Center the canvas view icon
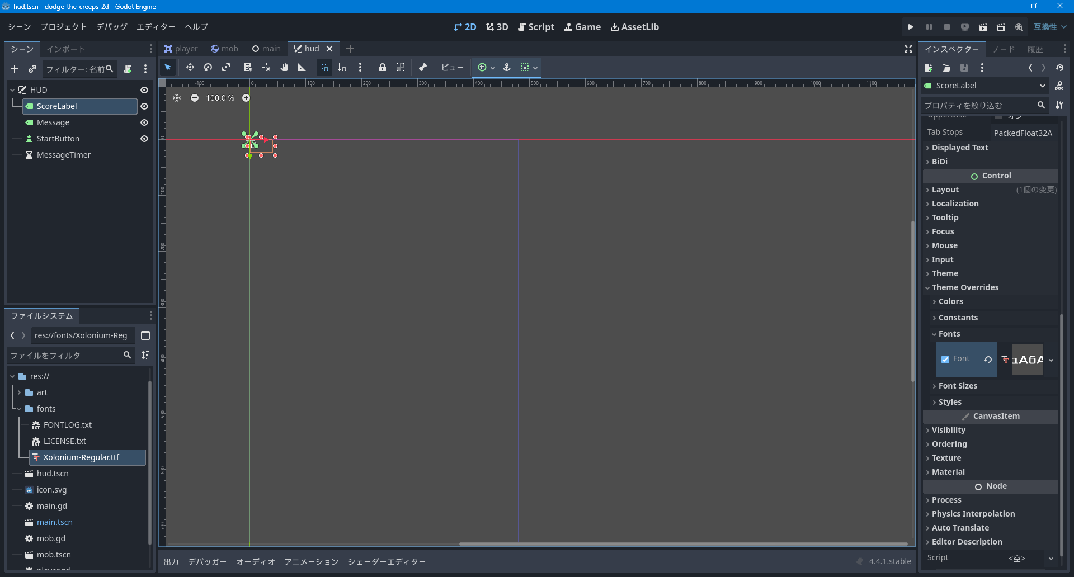This screenshot has height=577, width=1074. (177, 98)
